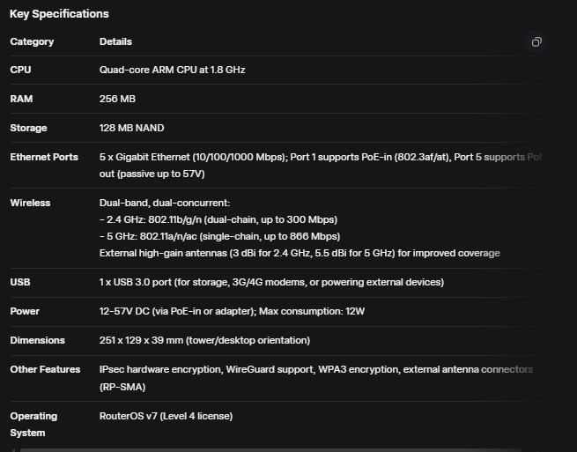
Task: Select the USB row label
Action: (20, 282)
